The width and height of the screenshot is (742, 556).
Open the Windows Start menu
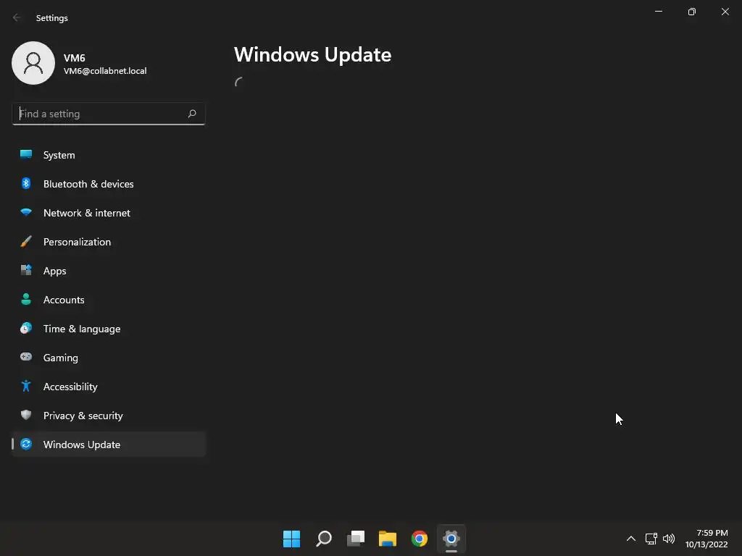tap(291, 539)
